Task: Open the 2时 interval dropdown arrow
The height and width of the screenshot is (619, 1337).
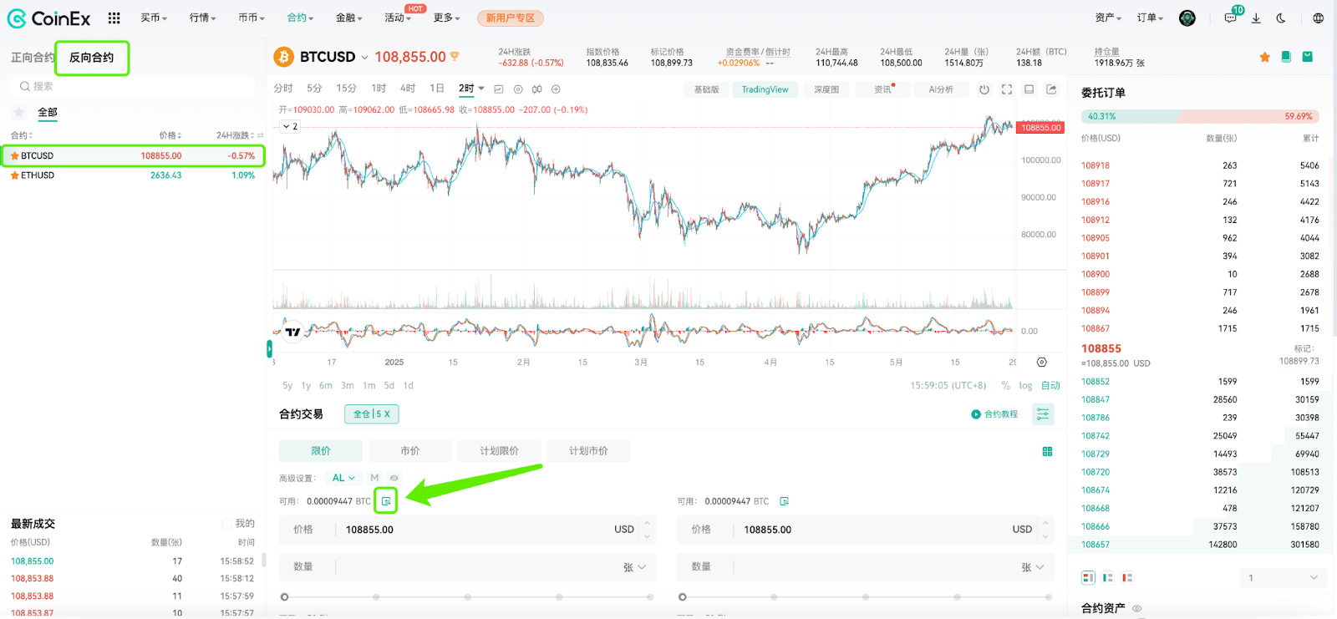Action: [x=481, y=89]
